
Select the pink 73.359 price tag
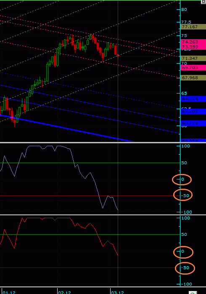[x=193, y=47]
